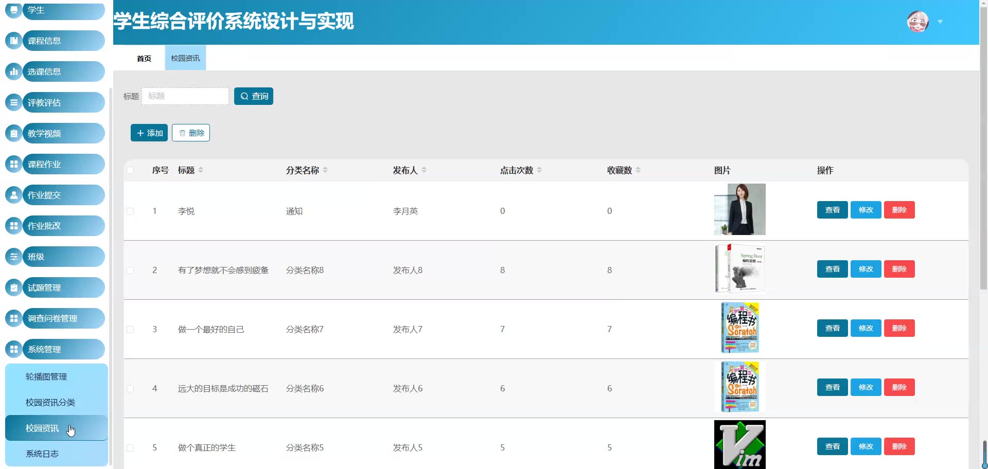Click the 选课信息 bar chart icon

pos(14,71)
